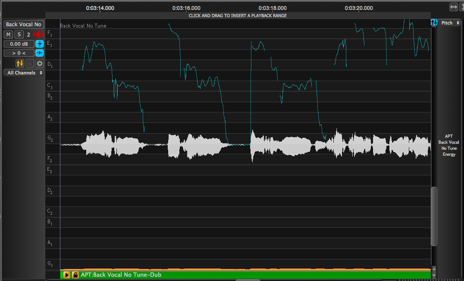
Task: Click the blue plus beside pan field
Action: pyautogui.click(x=39, y=53)
